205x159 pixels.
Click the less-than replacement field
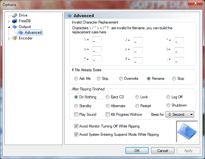click(x=138, y=50)
